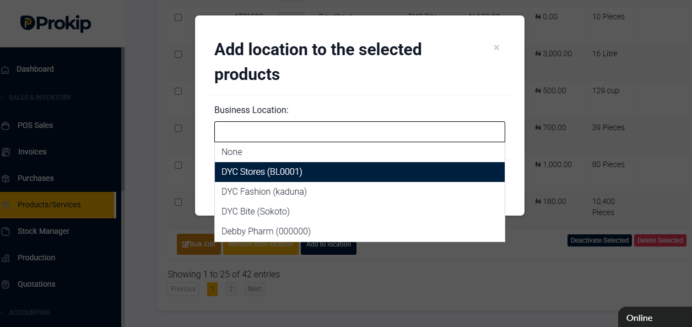Go to page 2 of entries

tap(231, 289)
